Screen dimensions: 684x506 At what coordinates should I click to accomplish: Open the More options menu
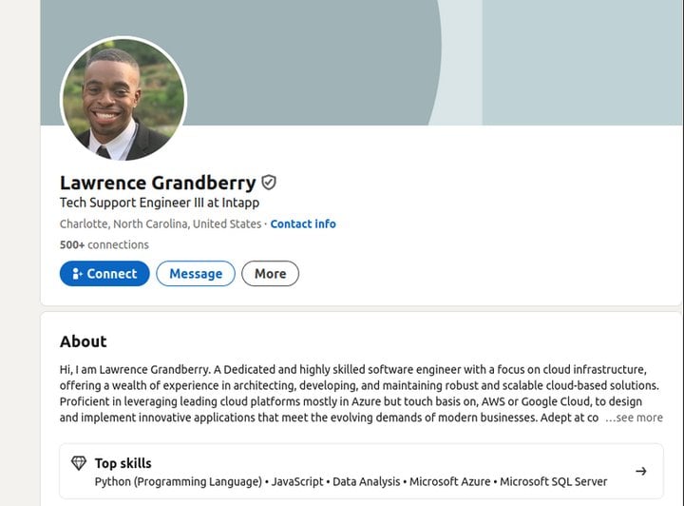[271, 274]
